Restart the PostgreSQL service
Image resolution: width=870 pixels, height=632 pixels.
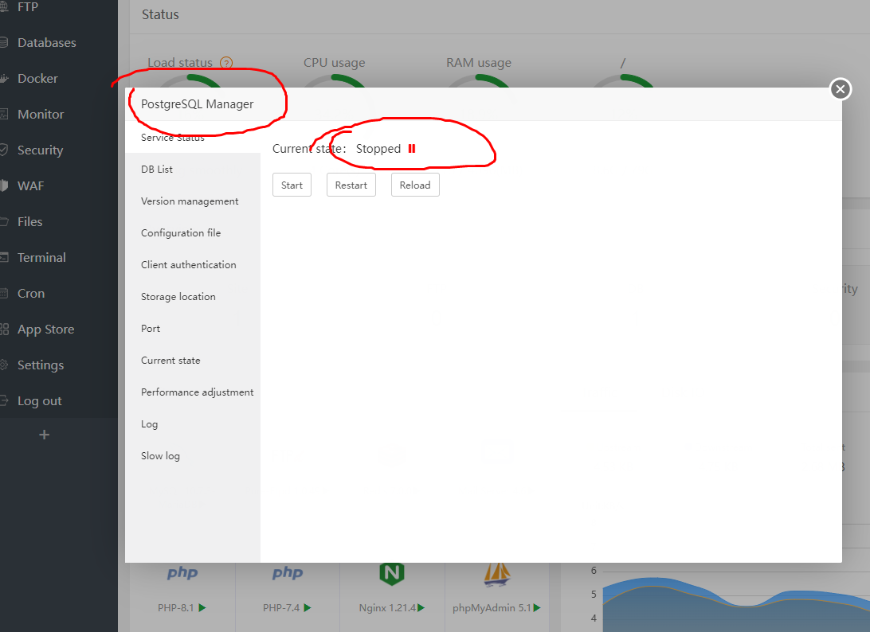[x=351, y=185]
